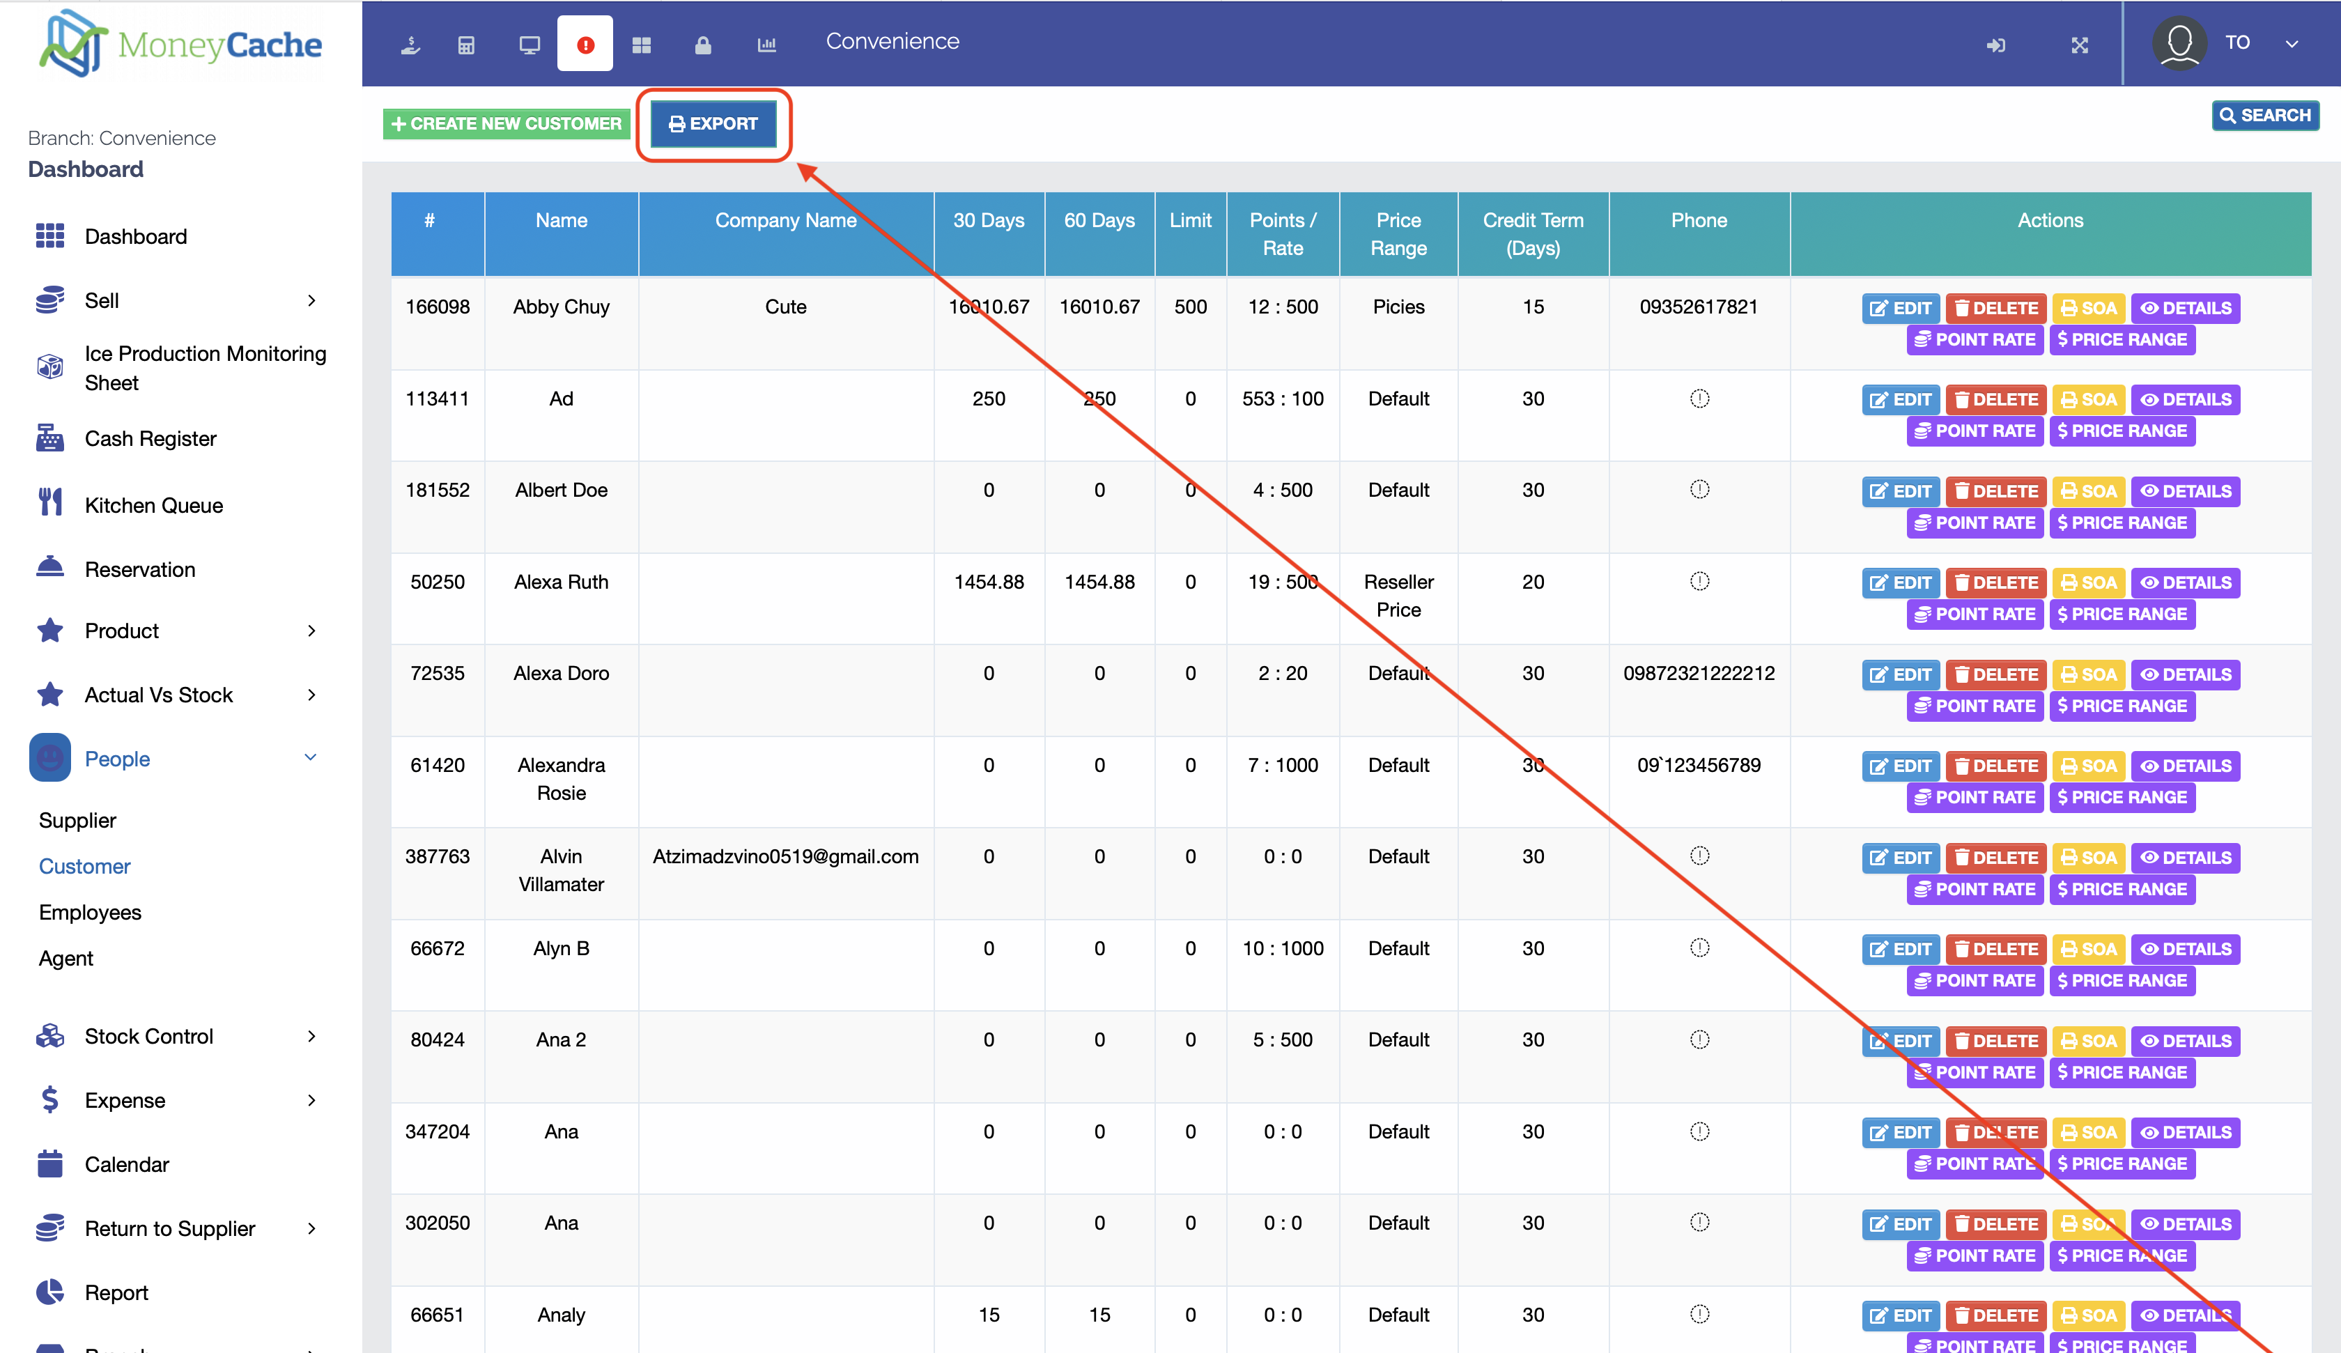Select Employees under People

(90, 911)
